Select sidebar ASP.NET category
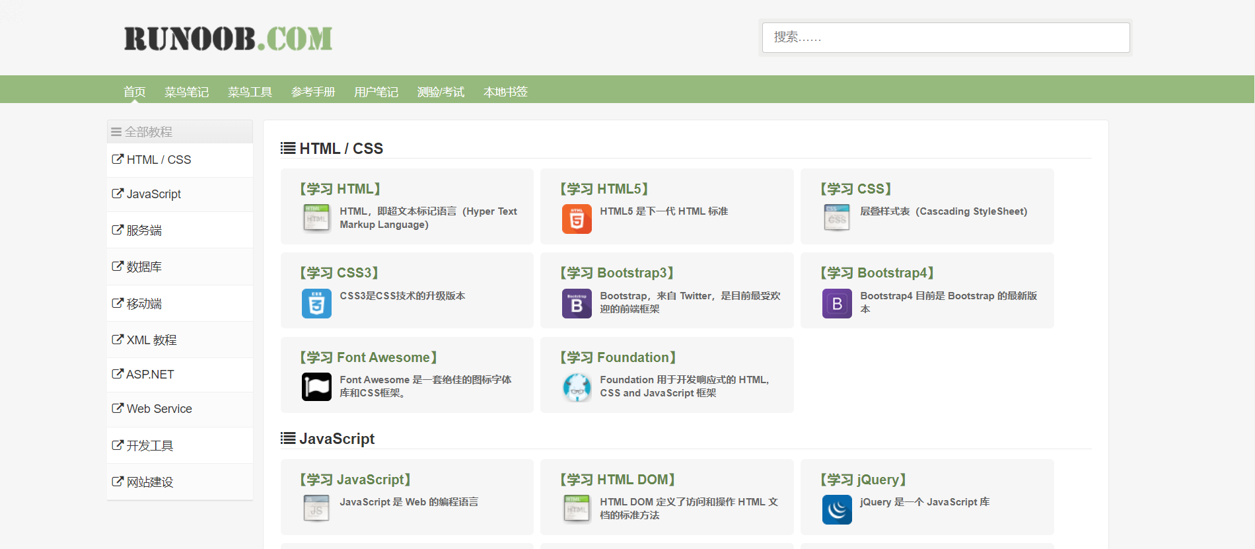 [x=180, y=375]
